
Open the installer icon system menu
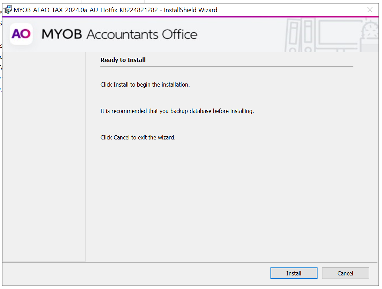pyautogui.click(x=8, y=10)
